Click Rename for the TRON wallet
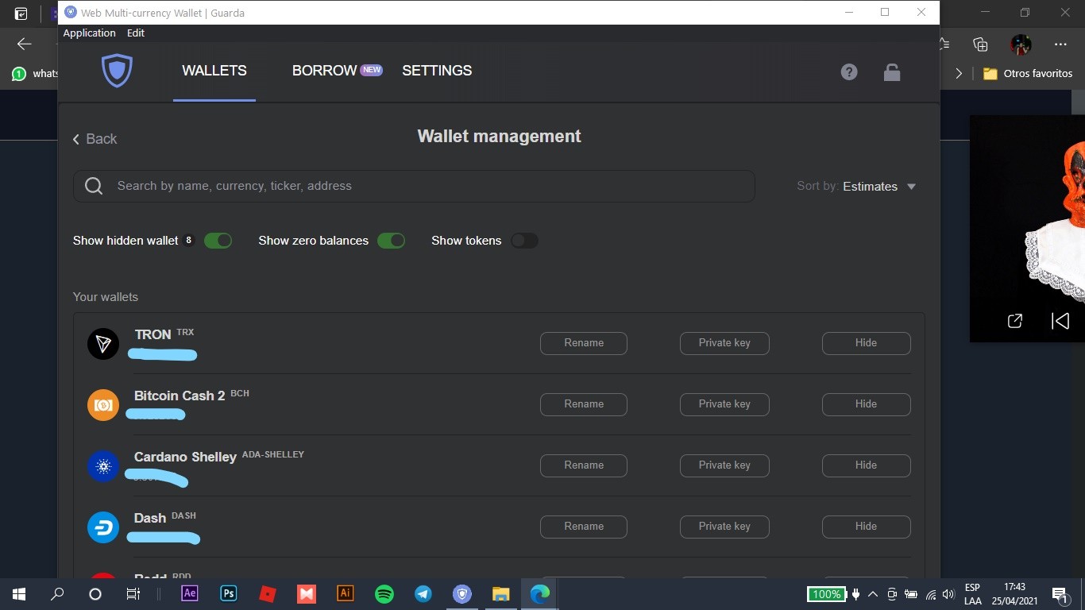The height and width of the screenshot is (610, 1085). [584, 343]
